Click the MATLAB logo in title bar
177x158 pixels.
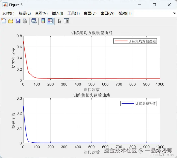click(x=5, y=5)
